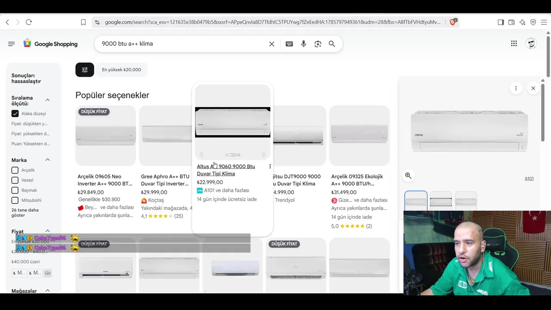Collapse the 'Sıralama ölçütü' section
The width and height of the screenshot is (551, 310).
click(x=47, y=100)
